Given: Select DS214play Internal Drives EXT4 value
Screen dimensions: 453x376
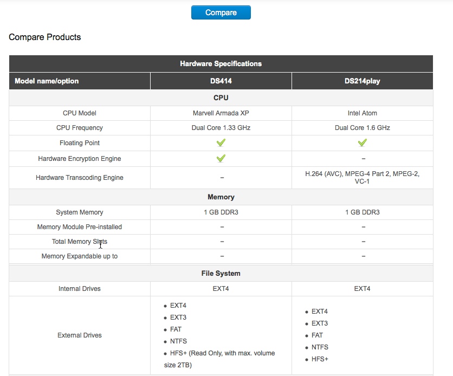Looking at the screenshot, I should [x=363, y=288].
